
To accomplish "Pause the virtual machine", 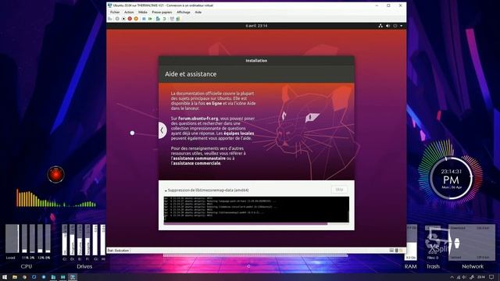I will click(x=144, y=19).
